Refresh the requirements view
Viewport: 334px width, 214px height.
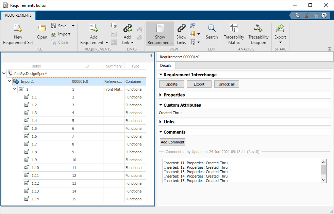click(192, 26)
